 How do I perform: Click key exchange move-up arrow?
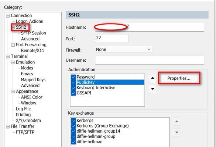click(x=177, y=122)
